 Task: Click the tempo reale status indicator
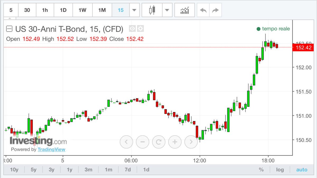pyautogui.click(x=273, y=29)
